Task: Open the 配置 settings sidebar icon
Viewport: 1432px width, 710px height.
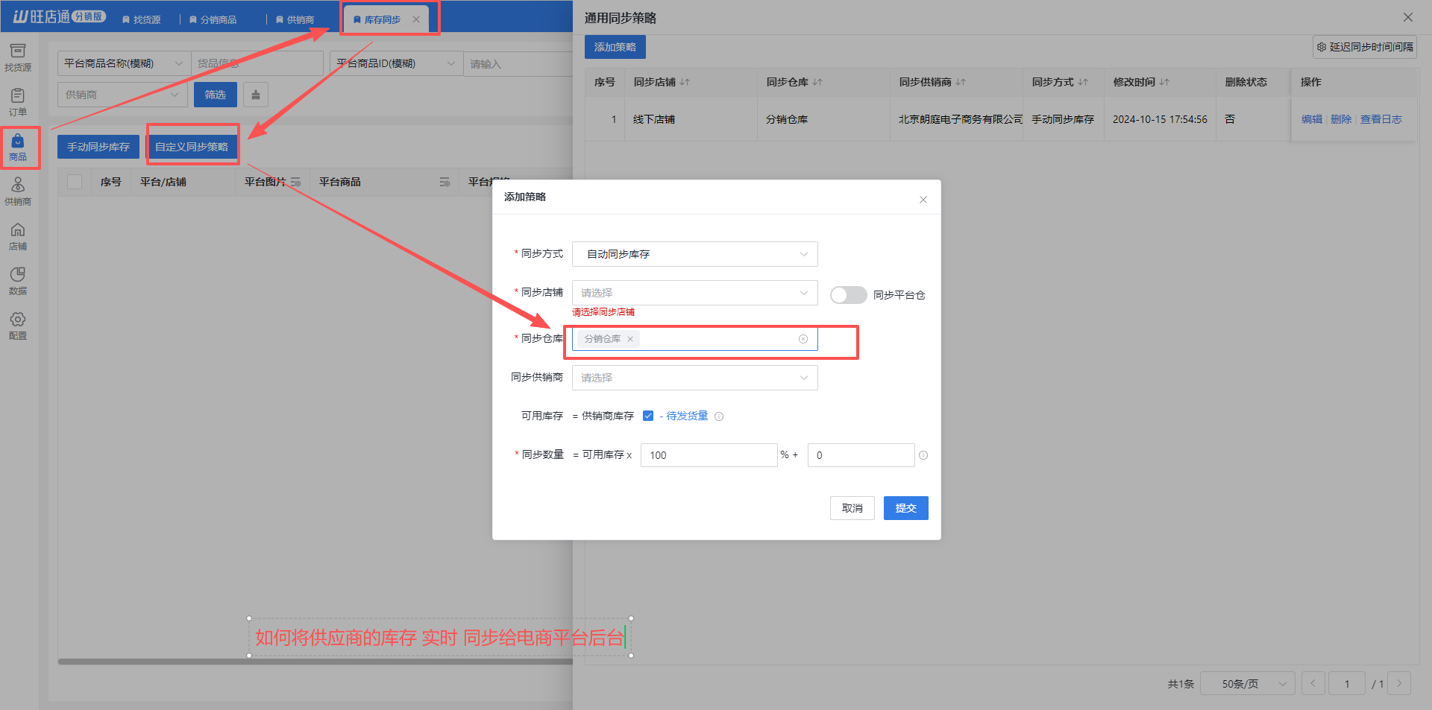Action: (18, 326)
